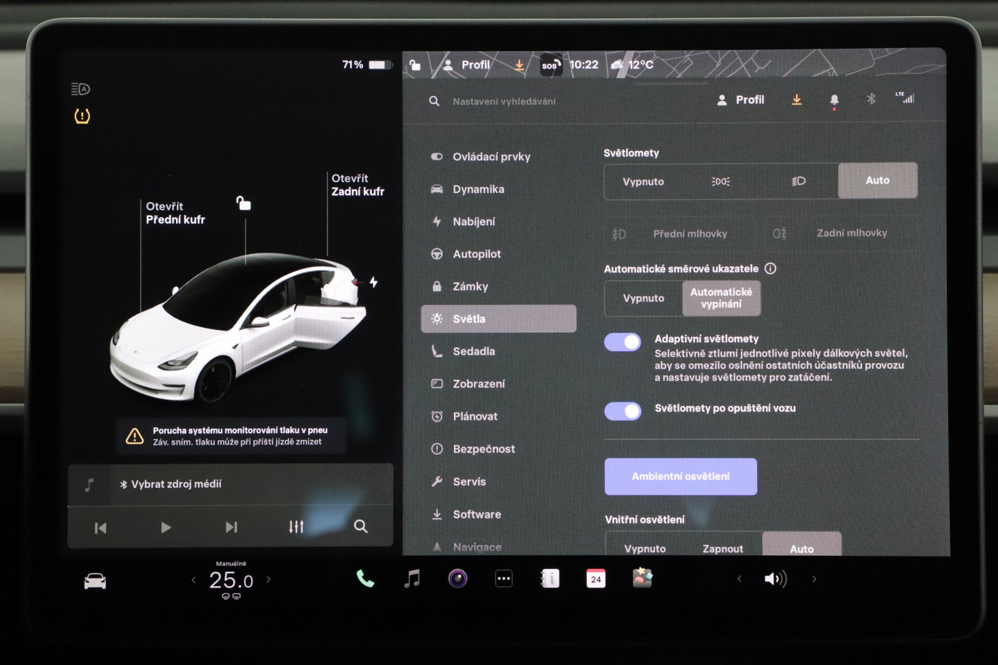
Task: Turn off Světlomety po opuštění vozu
Action: point(623,411)
